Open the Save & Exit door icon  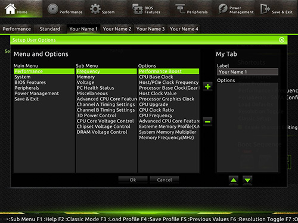(x=265, y=9)
